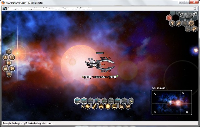Activate quick slot 6 x4 ammo
The height and width of the screenshot is (127, 200).
[111, 101]
